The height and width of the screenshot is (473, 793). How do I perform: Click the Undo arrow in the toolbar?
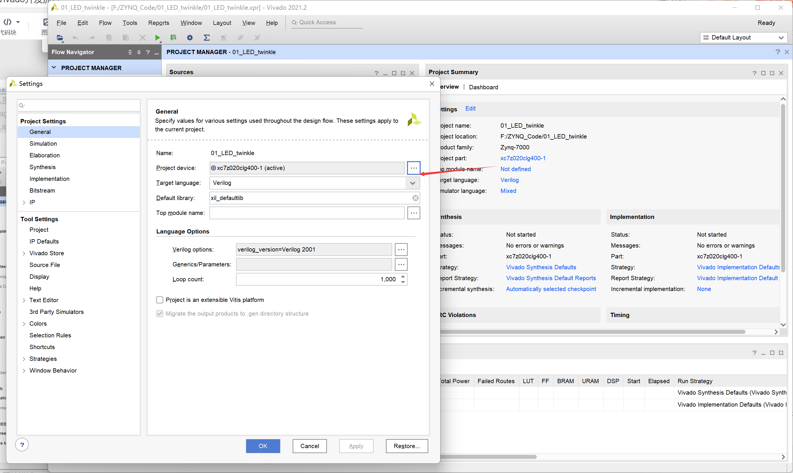(75, 37)
